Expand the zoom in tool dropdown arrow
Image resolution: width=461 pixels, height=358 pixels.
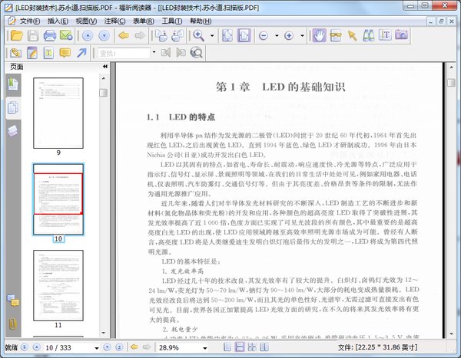[x=212, y=36]
